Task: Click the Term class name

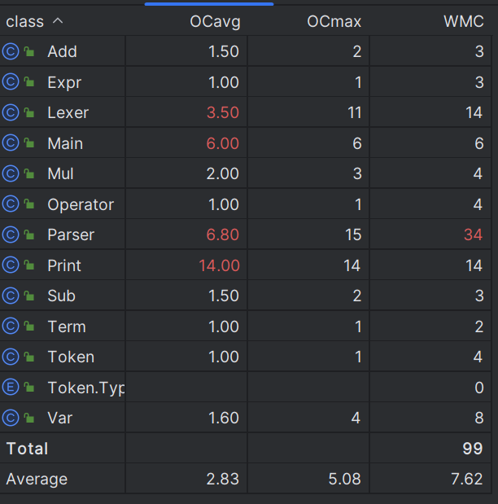Action: 67,327
